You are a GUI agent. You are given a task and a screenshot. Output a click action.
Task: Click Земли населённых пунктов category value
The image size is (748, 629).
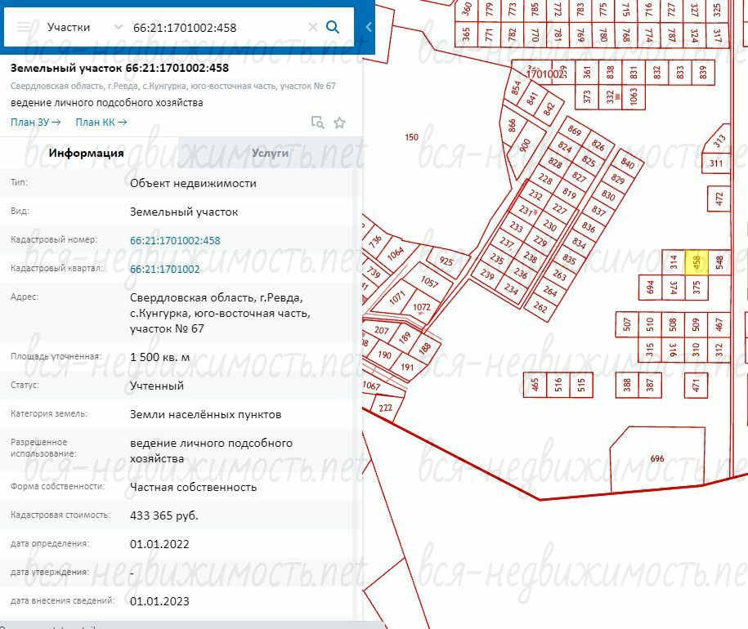tap(206, 415)
